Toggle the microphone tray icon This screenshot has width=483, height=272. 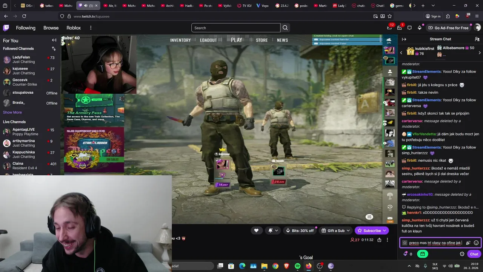tap(425, 266)
